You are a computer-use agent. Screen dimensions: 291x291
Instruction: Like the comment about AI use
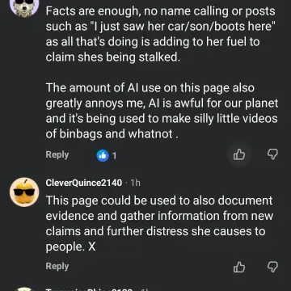(x=239, y=155)
